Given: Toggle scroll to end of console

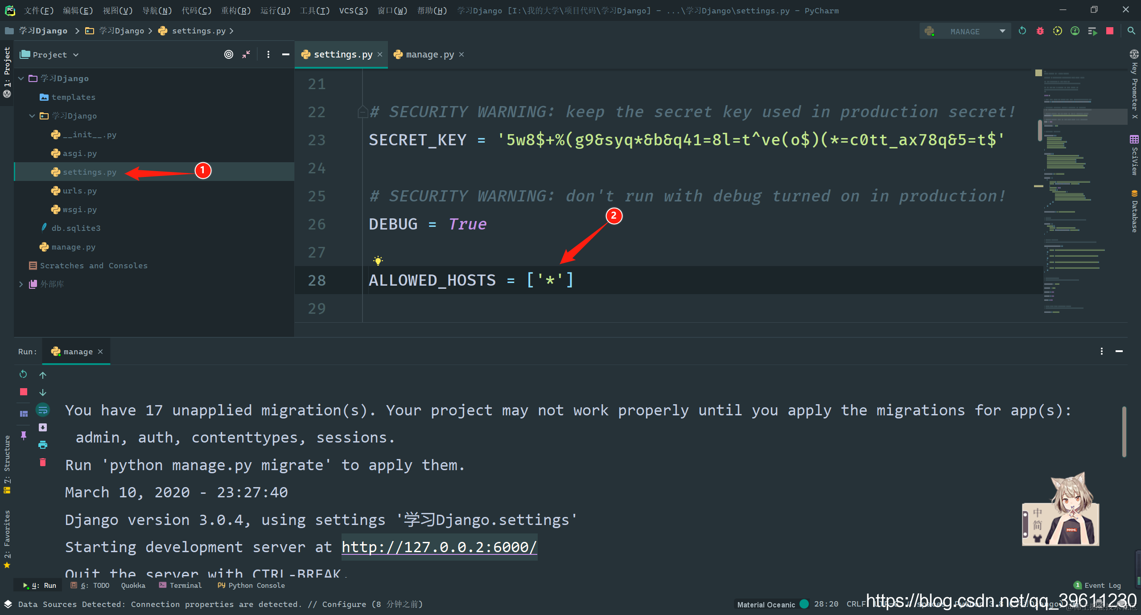Looking at the screenshot, I should coord(43,427).
